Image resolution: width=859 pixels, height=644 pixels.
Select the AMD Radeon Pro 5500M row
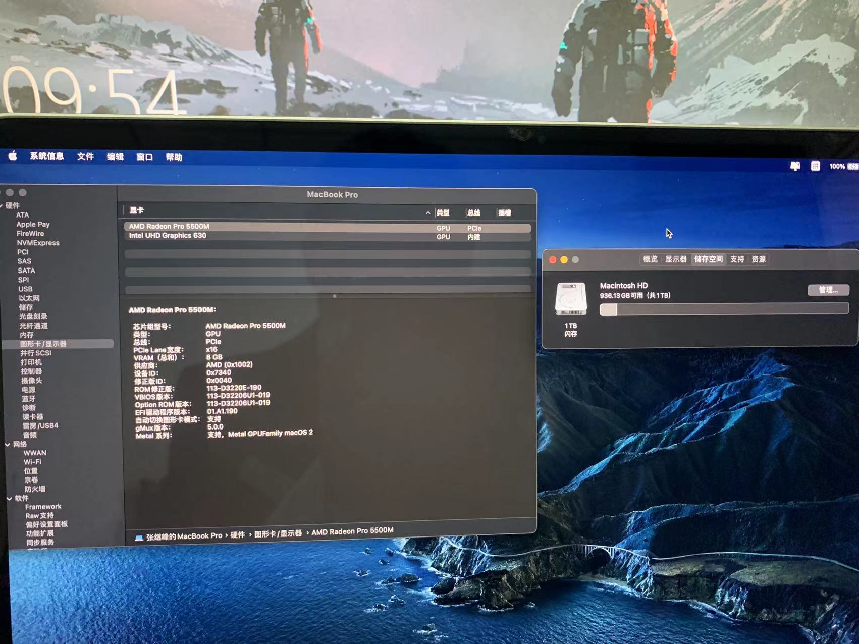(327, 227)
